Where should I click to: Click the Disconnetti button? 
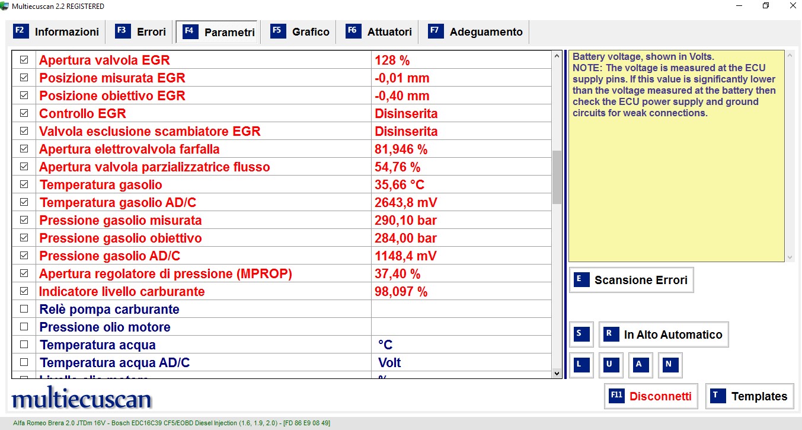651,396
